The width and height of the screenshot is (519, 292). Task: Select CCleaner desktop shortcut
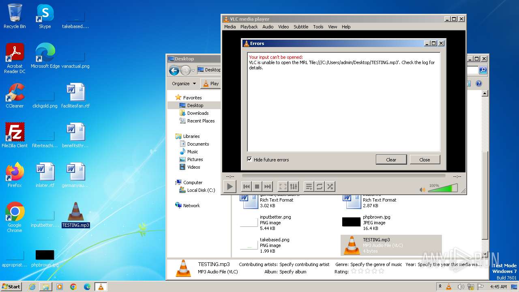(15, 96)
